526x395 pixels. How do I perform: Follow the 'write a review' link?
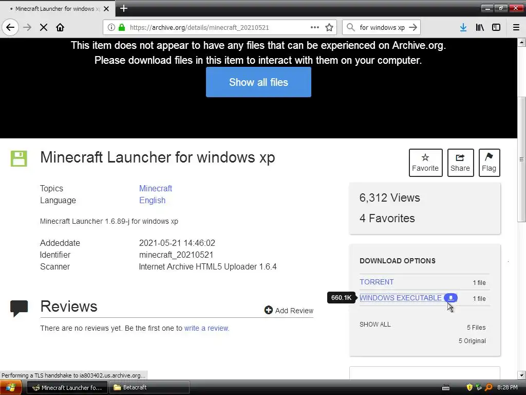(x=206, y=328)
